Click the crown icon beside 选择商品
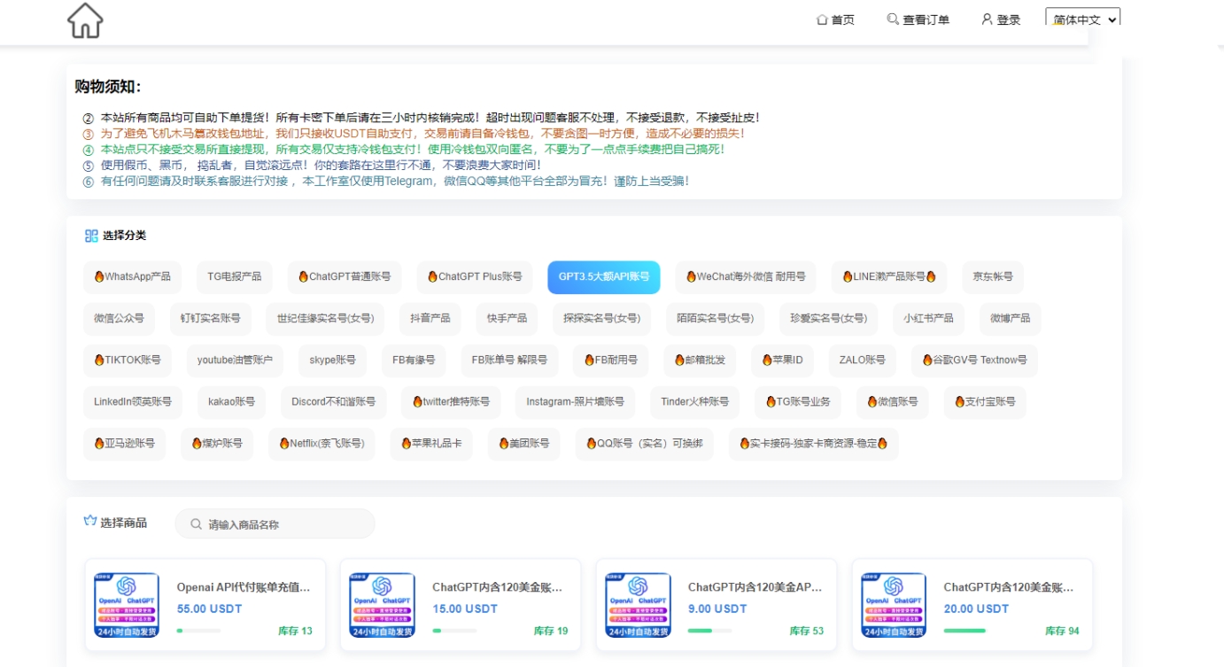 90,522
